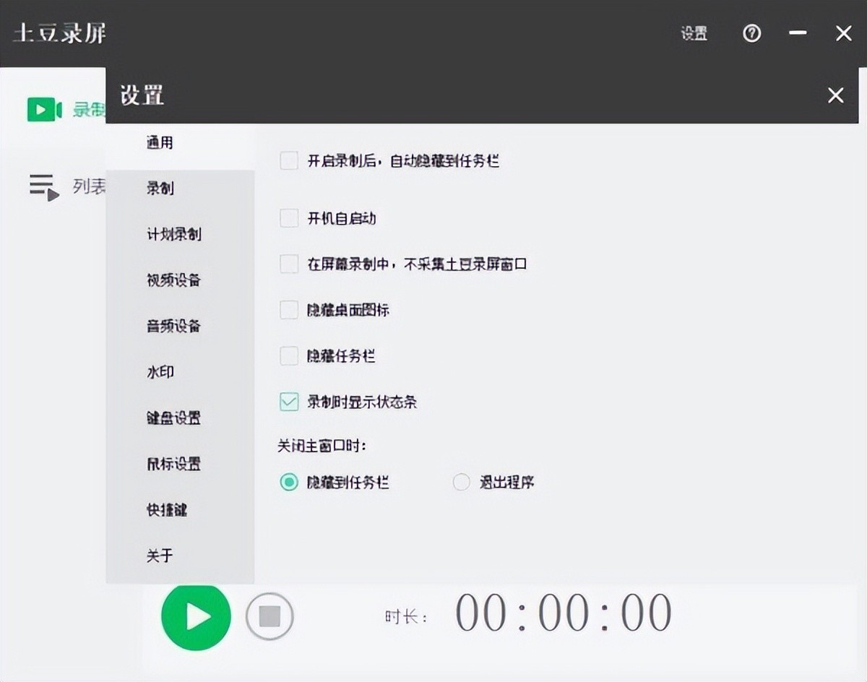Minimize the 土豆录屏 main window
This screenshot has width=867, height=682.
tap(798, 33)
